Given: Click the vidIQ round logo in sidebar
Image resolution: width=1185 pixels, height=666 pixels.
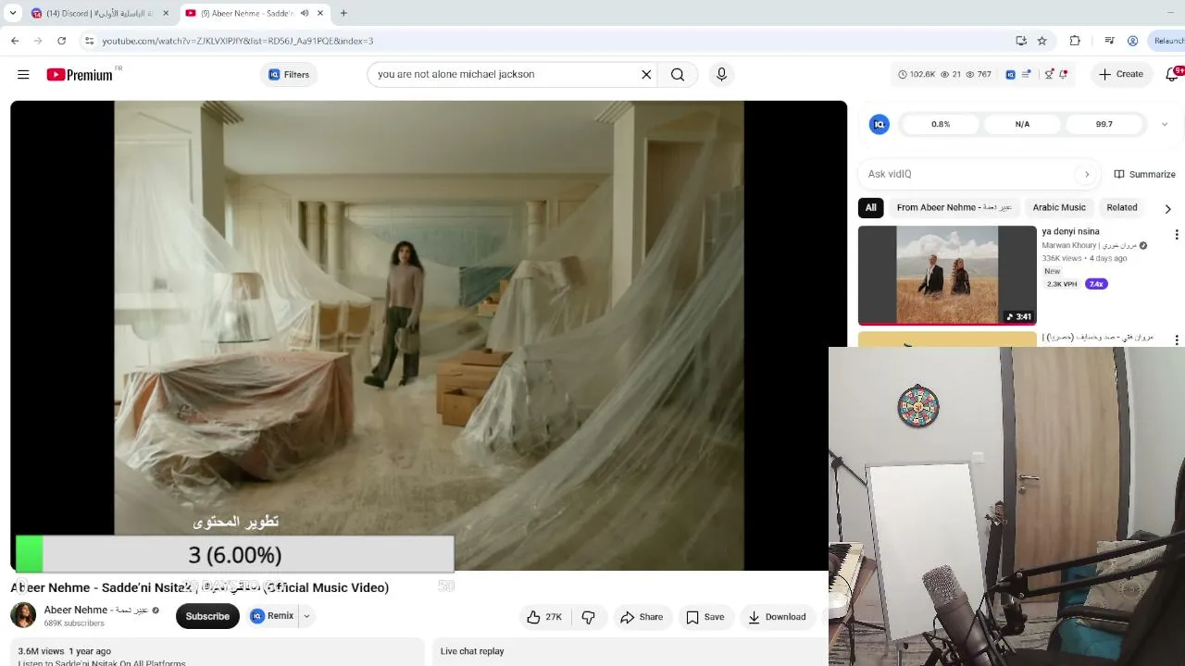Looking at the screenshot, I should coord(879,124).
